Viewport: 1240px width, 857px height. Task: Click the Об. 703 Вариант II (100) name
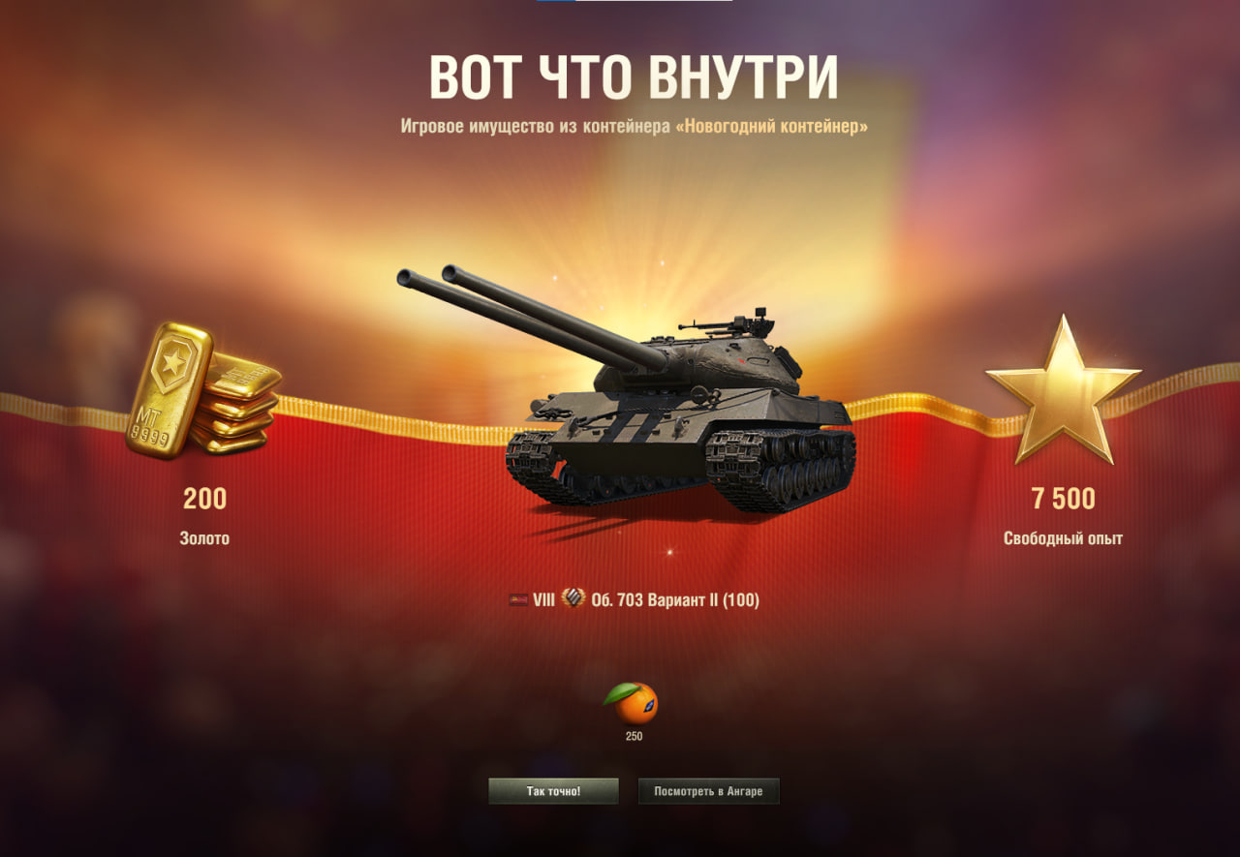pyautogui.click(x=675, y=600)
